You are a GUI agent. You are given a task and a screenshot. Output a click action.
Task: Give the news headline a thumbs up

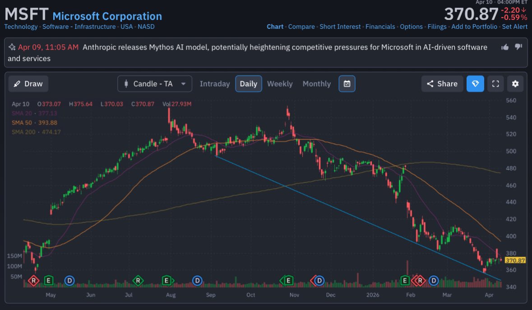pos(505,47)
